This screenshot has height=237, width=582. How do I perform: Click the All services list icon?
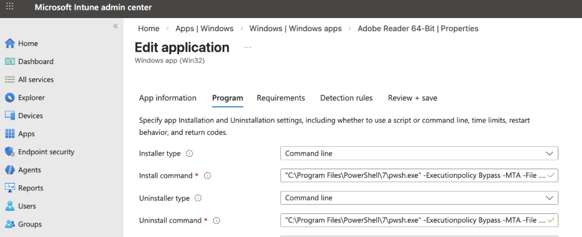point(10,80)
